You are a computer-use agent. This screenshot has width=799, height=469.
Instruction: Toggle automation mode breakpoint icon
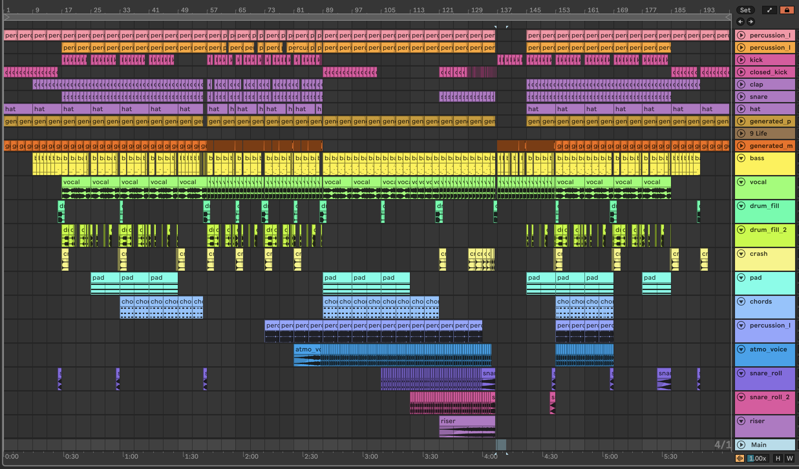[x=769, y=10]
